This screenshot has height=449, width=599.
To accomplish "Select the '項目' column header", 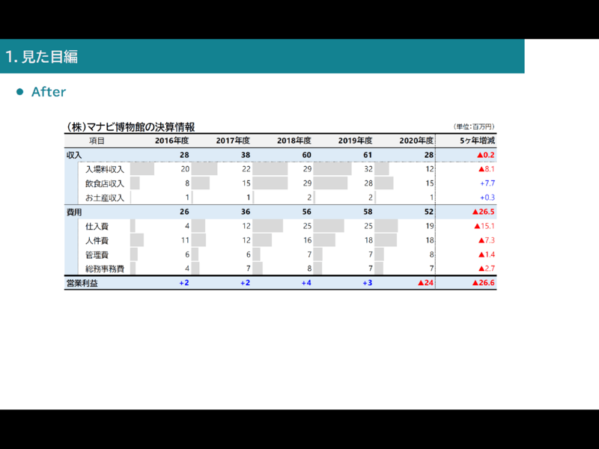I will click(97, 141).
